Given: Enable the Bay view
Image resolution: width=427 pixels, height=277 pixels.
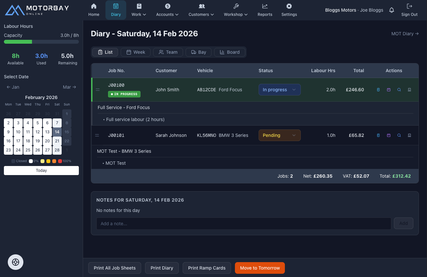Looking at the screenshot, I should pyautogui.click(x=198, y=52).
